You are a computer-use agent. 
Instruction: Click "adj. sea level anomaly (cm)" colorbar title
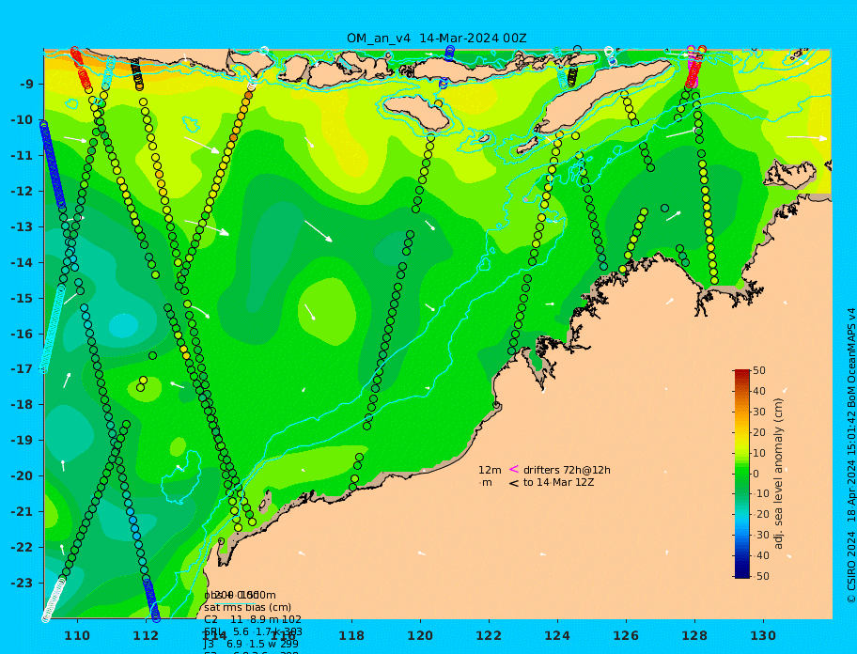[778, 474]
